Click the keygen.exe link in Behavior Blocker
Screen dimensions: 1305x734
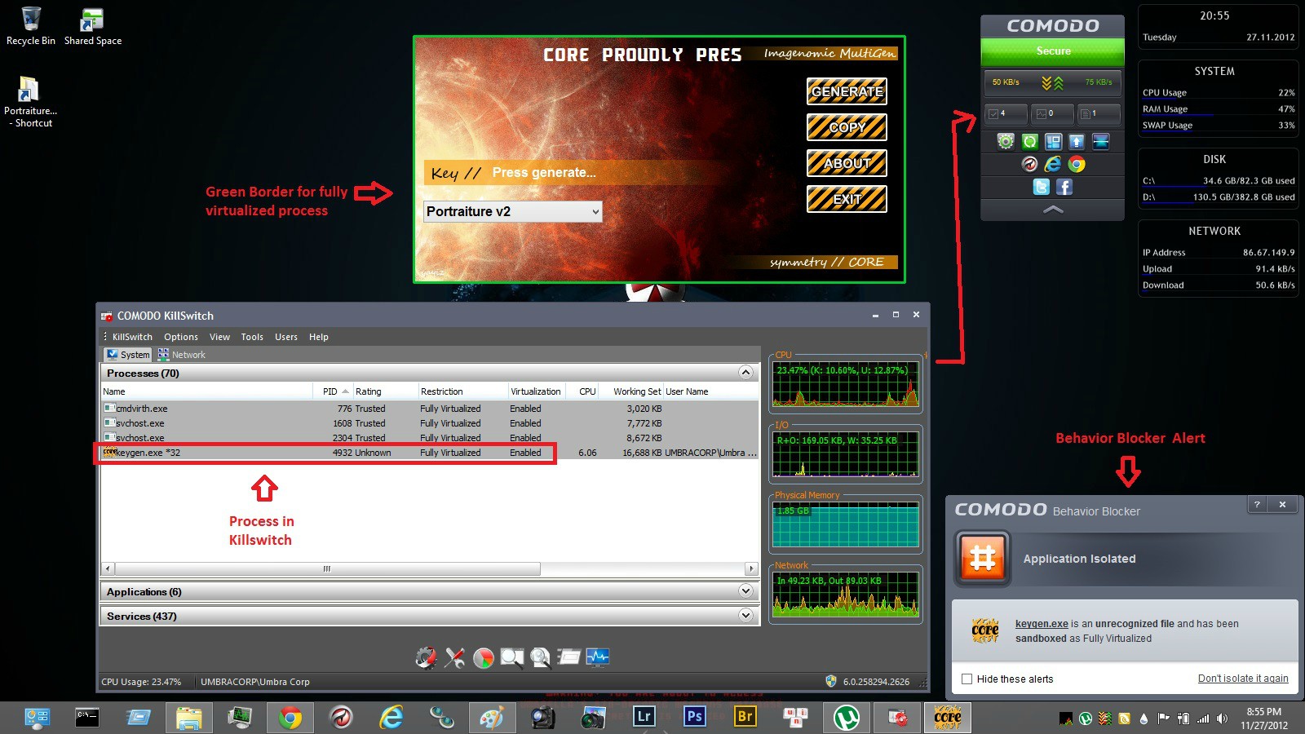1042,624
